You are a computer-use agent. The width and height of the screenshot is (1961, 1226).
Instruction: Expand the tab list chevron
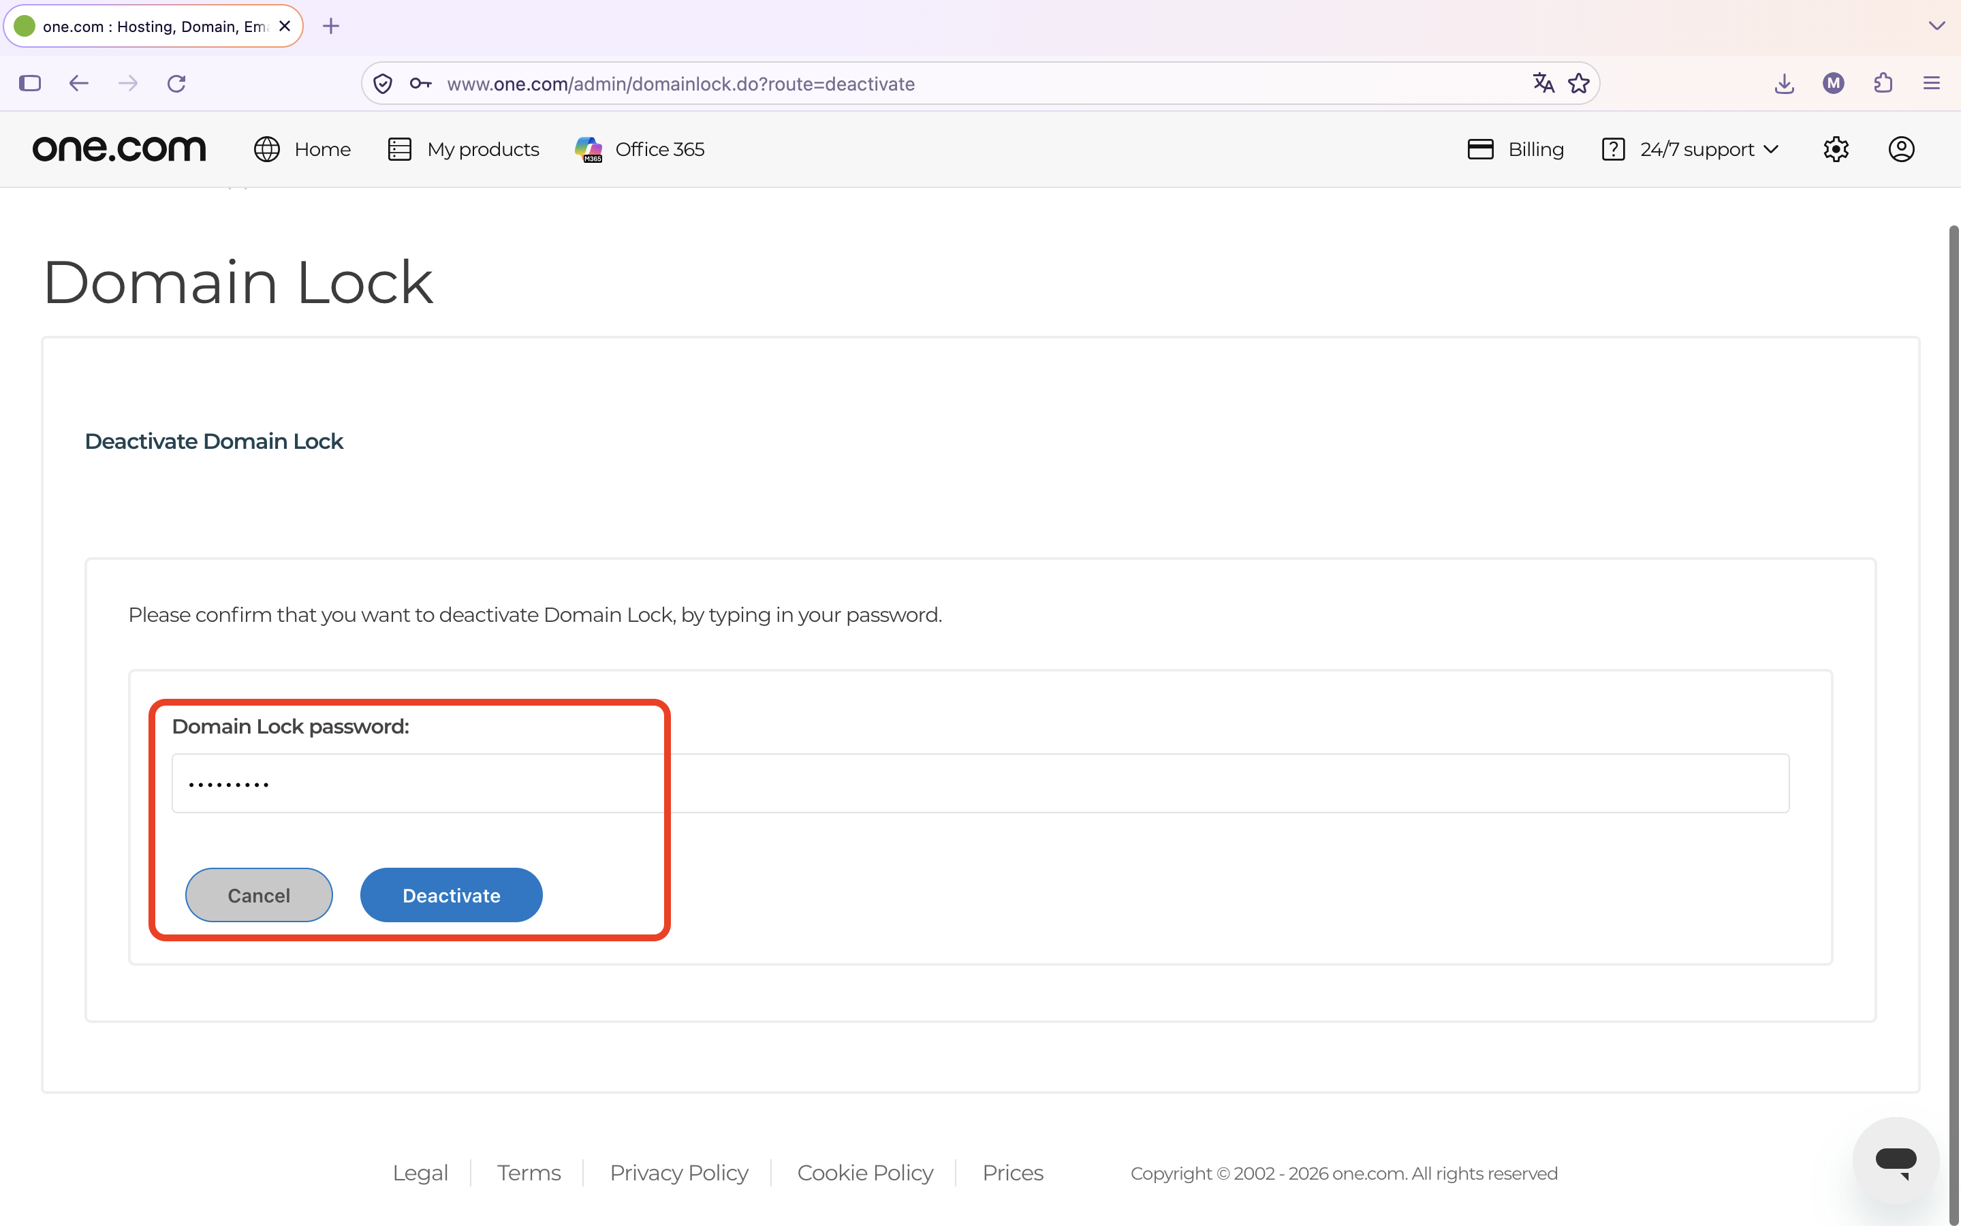pyautogui.click(x=1936, y=26)
